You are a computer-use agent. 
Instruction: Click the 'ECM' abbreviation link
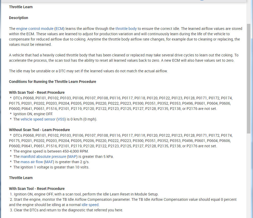click(59, 29)
